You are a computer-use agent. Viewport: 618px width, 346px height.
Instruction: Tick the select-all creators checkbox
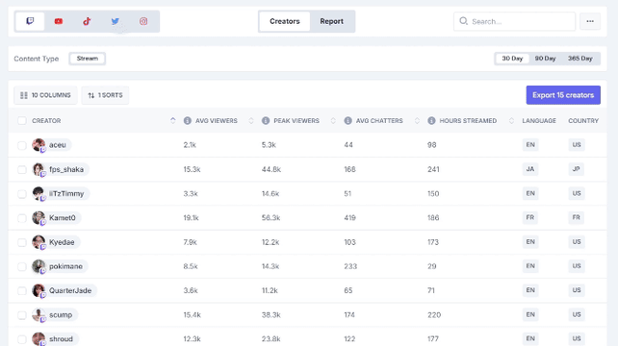[22, 120]
